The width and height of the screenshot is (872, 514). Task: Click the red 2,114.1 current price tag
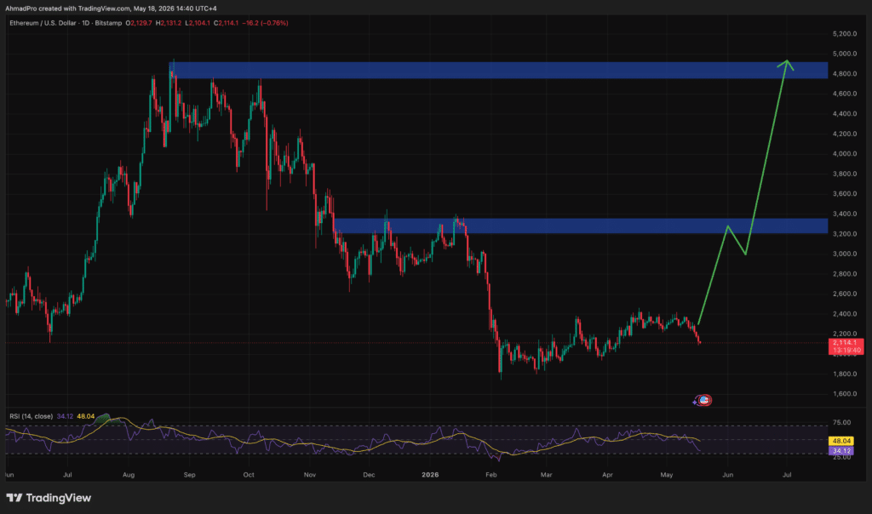(x=846, y=346)
